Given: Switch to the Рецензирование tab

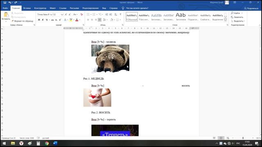Looking at the screenshot, I should pos(90,8).
